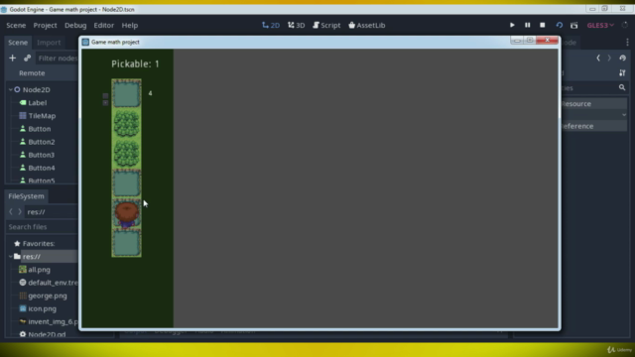Go forward in FileSystem history
The height and width of the screenshot is (357, 635).
pos(20,211)
